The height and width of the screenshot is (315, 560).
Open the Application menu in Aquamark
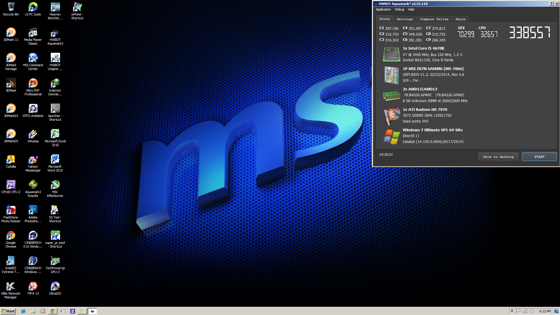[383, 9]
